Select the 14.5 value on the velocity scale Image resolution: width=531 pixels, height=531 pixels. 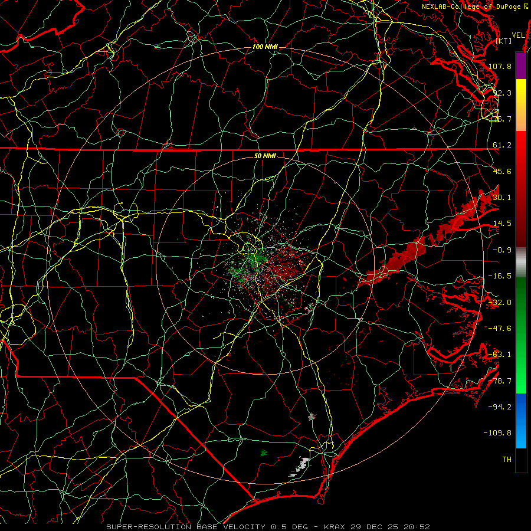click(x=502, y=224)
